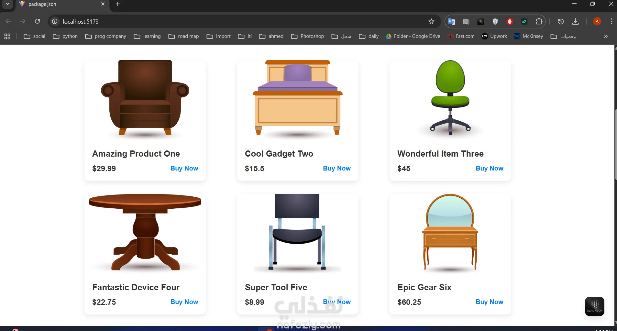Select the Cool Gadget Two title
617x331 pixels.
coord(279,154)
